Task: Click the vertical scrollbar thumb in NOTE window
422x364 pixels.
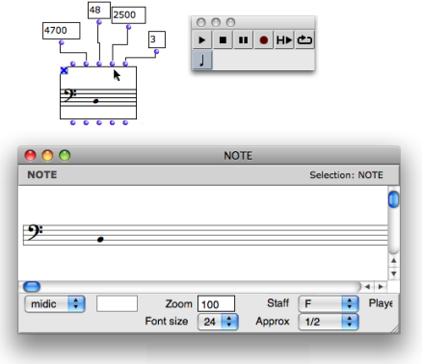Action: tap(393, 199)
